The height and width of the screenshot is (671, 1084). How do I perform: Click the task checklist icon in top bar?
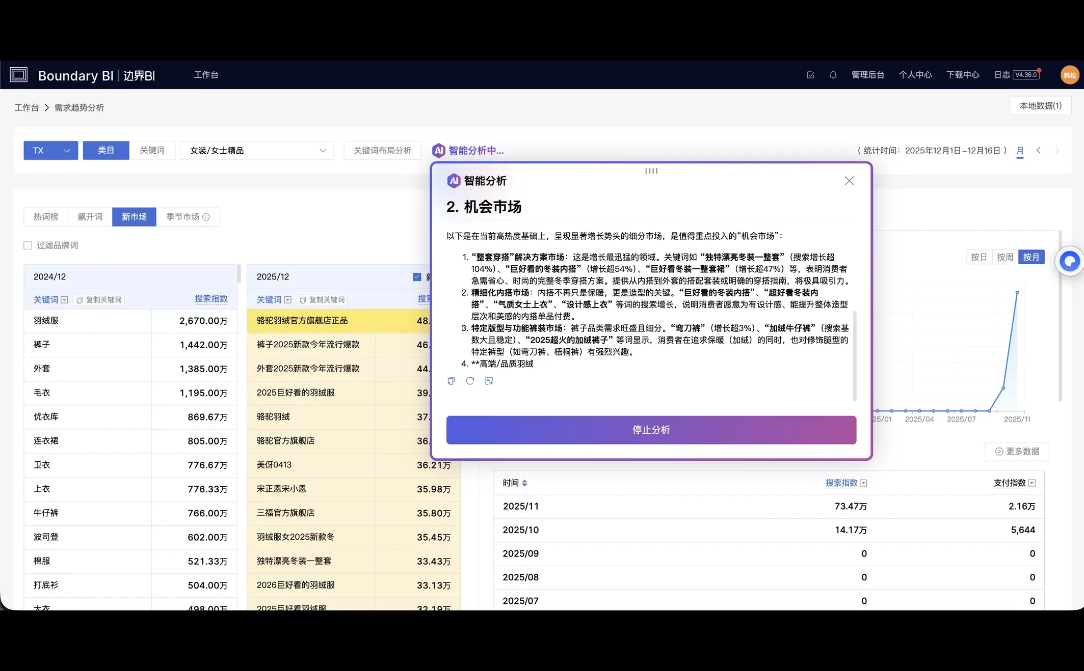click(810, 74)
